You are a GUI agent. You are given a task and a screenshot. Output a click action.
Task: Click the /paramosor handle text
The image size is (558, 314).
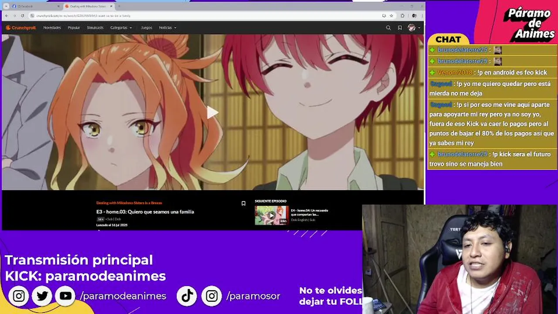(x=253, y=296)
